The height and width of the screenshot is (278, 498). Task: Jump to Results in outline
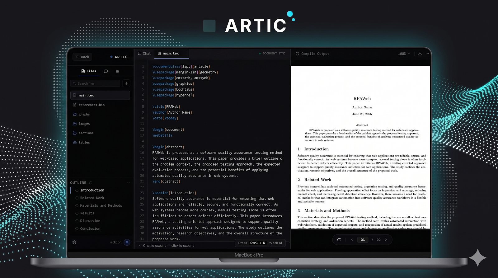coord(87,213)
